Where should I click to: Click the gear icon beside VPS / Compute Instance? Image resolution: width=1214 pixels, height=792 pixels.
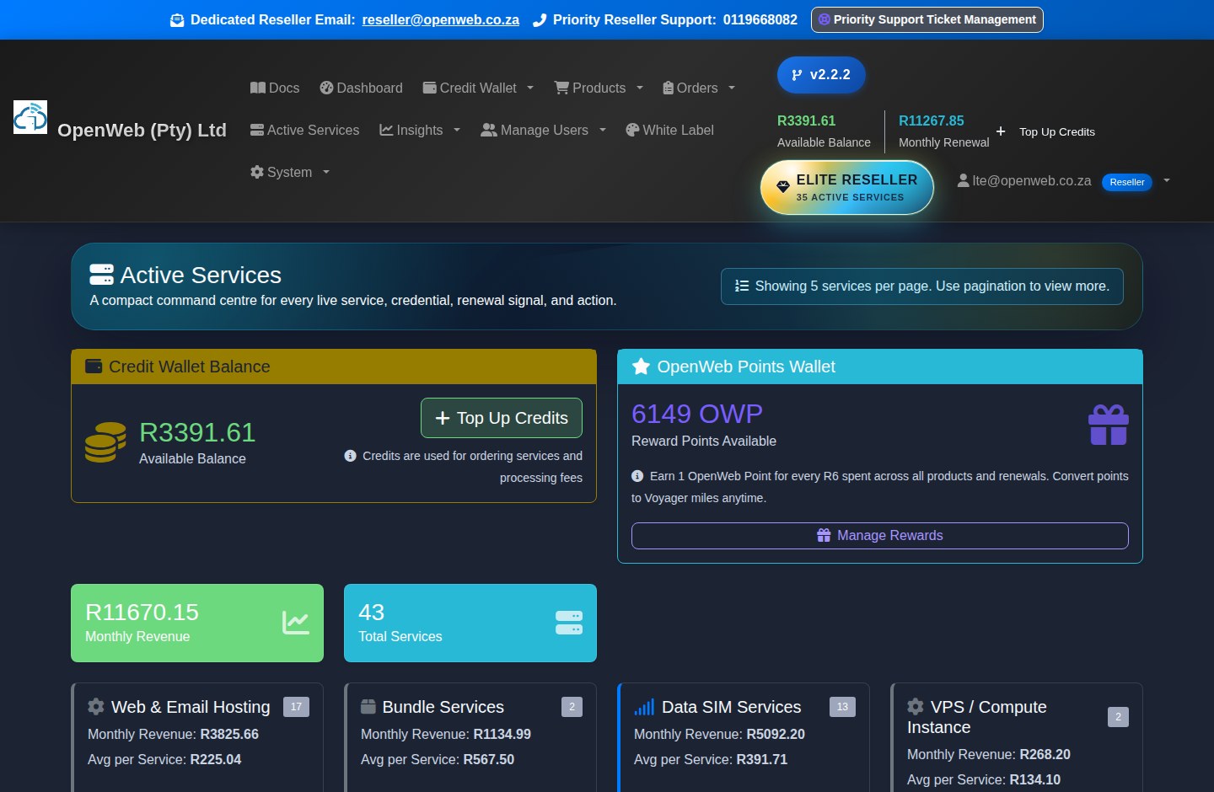(x=916, y=706)
